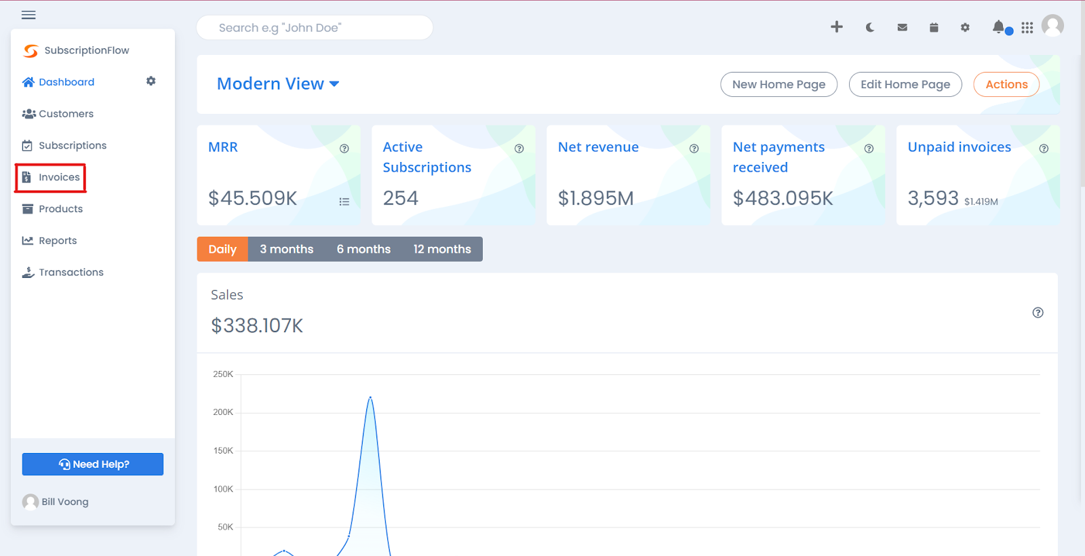Click the Sales chart help icon
This screenshot has height=556, width=1085.
tap(1038, 313)
